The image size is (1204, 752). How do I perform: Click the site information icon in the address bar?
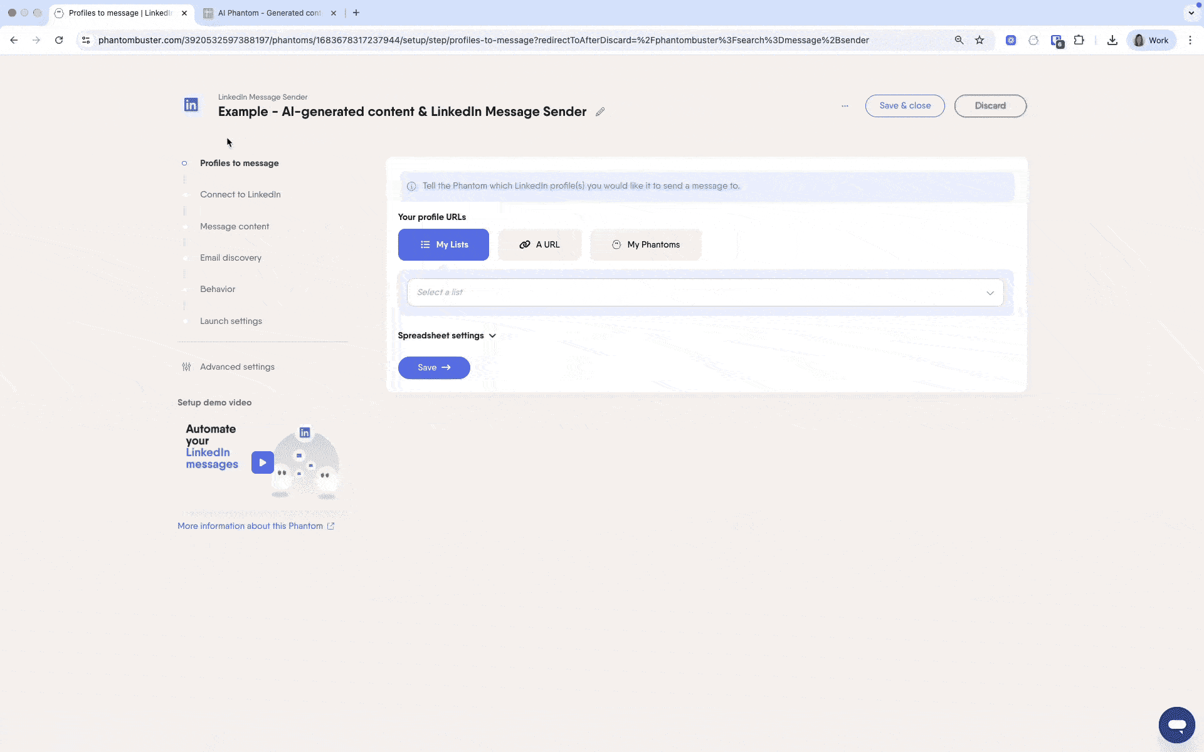click(86, 40)
